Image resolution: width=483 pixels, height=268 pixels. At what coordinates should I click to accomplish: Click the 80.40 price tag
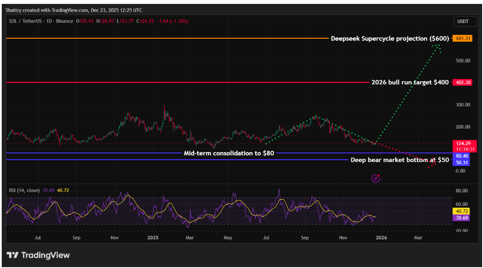[462, 156]
